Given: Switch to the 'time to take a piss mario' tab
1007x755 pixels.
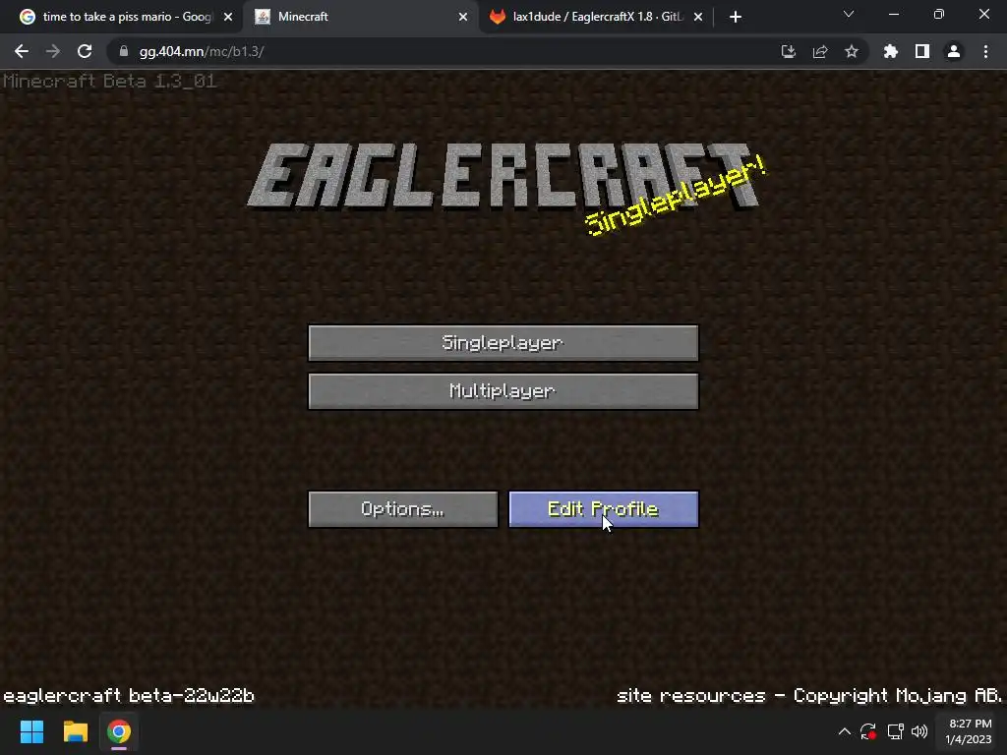Looking at the screenshot, I should (126, 17).
